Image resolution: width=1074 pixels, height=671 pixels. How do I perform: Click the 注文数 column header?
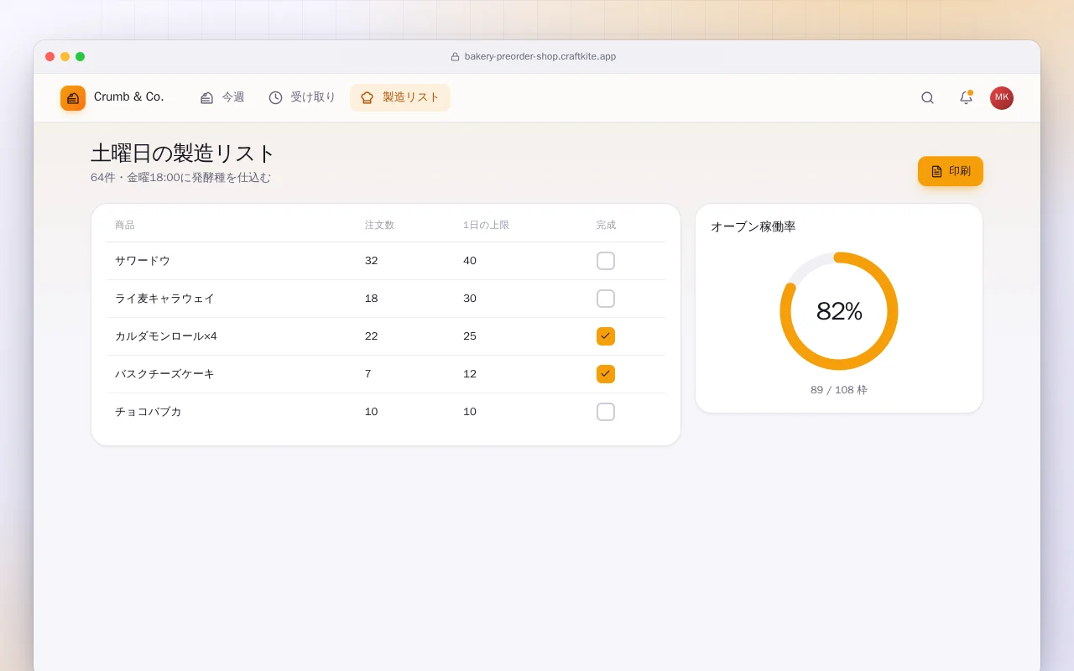click(x=379, y=225)
